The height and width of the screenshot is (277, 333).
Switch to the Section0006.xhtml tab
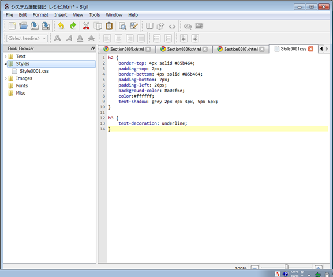[184, 49]
